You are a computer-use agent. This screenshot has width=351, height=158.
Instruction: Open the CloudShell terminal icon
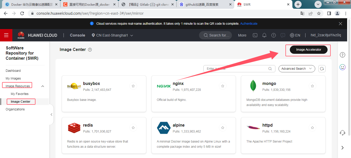click(255, 35)
